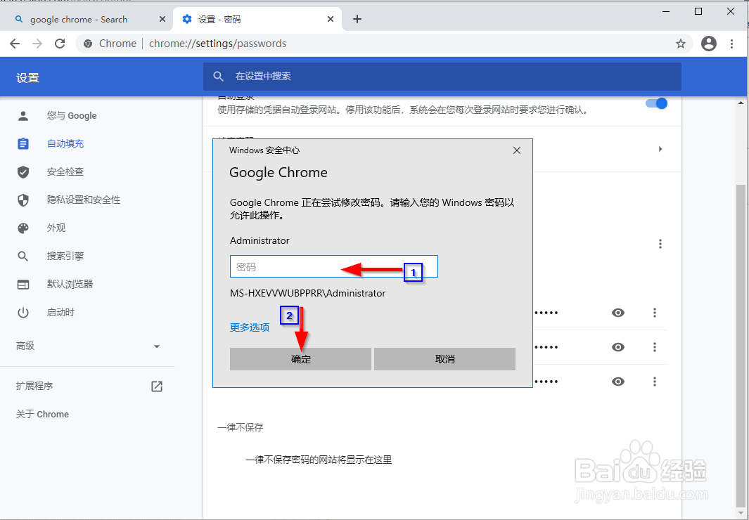
Task: Click 更多选项 link in dialog
Action: (x=250, y=327)
